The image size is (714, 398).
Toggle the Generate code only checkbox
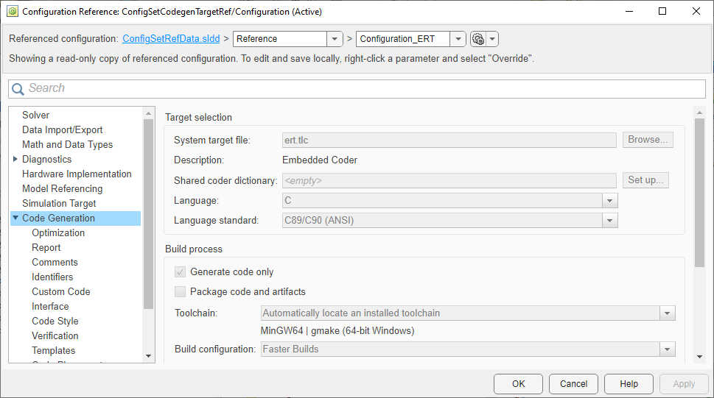click(180, 271)
